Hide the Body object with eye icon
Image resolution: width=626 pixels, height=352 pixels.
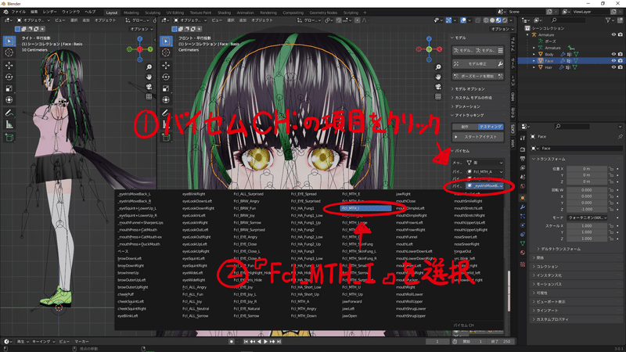(613, 54)
